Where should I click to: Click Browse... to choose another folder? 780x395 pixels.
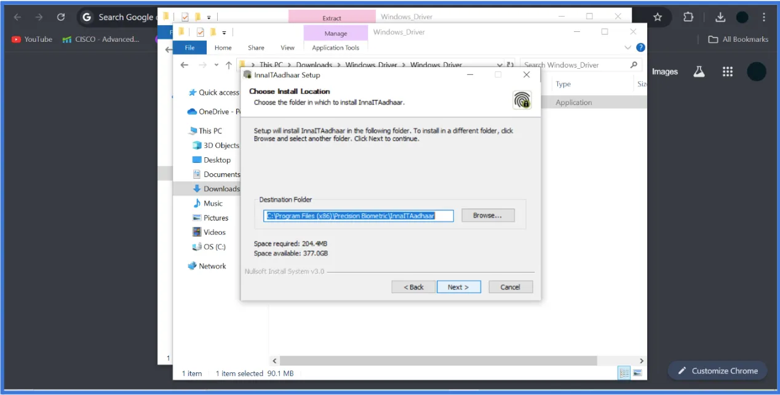coord(488,216)
